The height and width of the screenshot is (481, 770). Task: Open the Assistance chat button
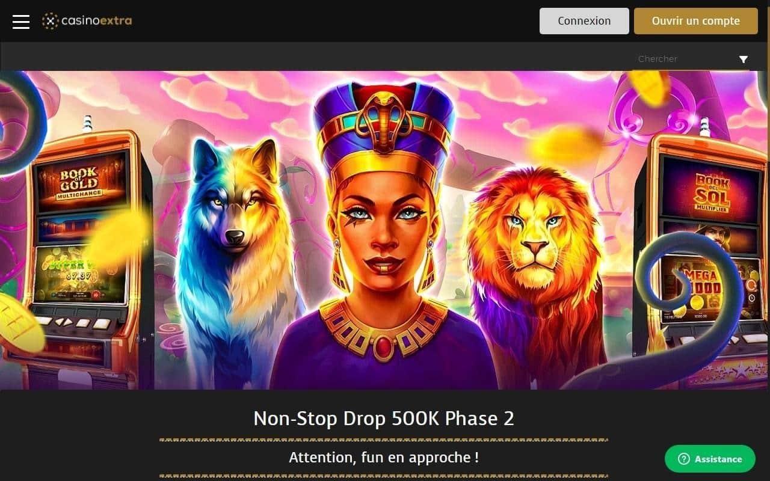(710, 459)
